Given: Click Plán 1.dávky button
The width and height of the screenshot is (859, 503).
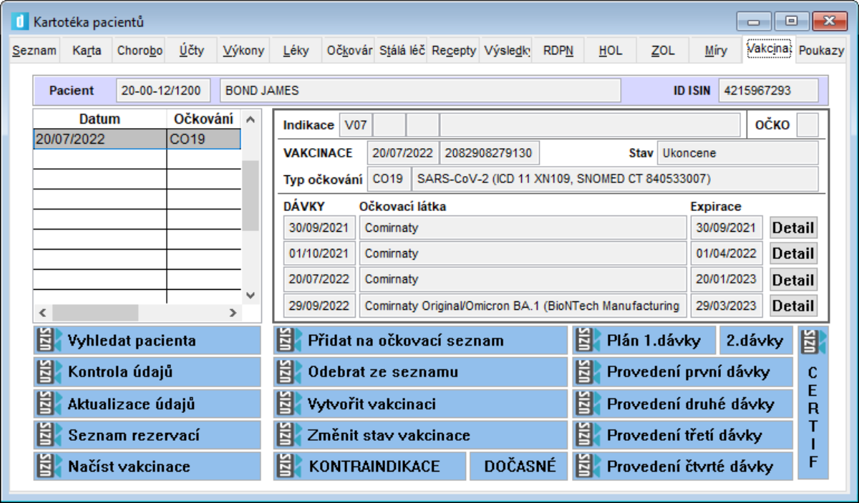Looking at the screenshot, I should click(644, 341).
